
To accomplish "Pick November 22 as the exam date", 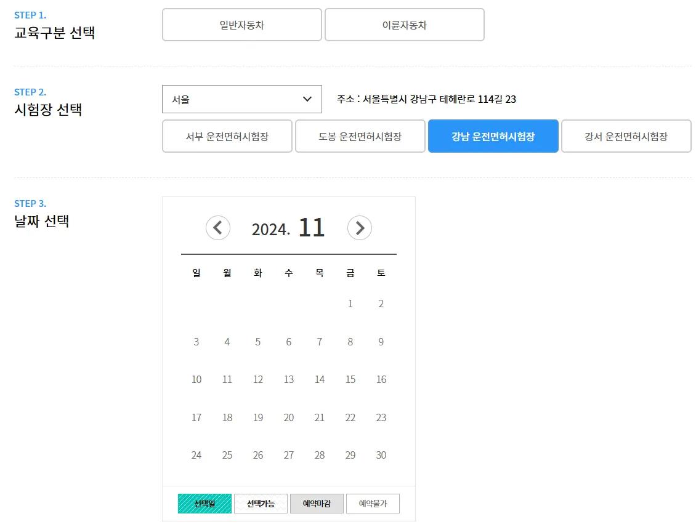I will tap(350, 417).
